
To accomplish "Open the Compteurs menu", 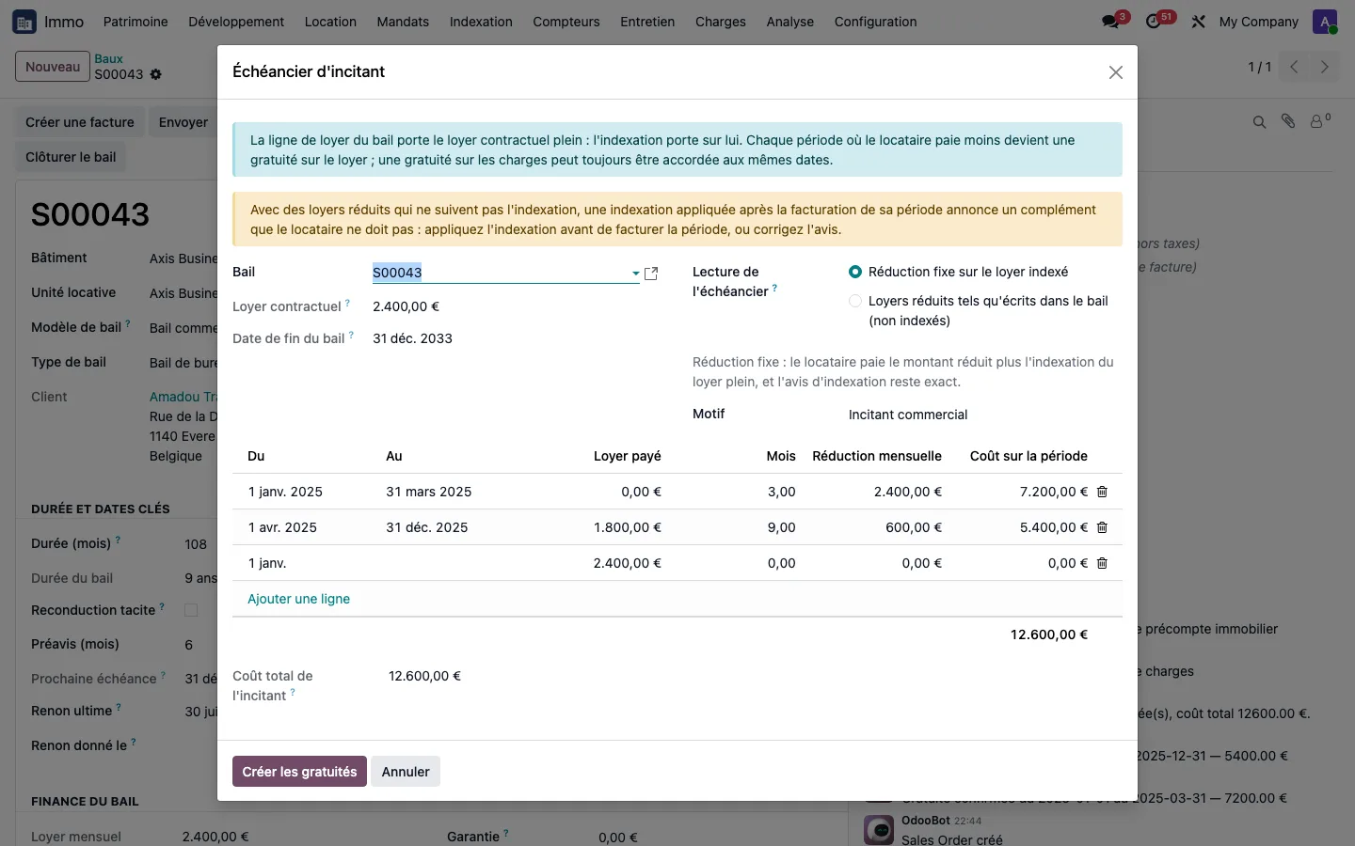I will (566, 22).
